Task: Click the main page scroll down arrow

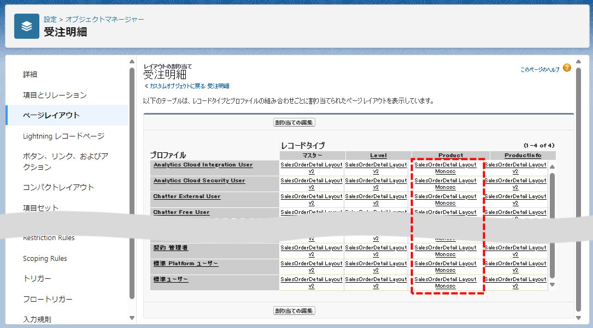Action: coord(578,318)
